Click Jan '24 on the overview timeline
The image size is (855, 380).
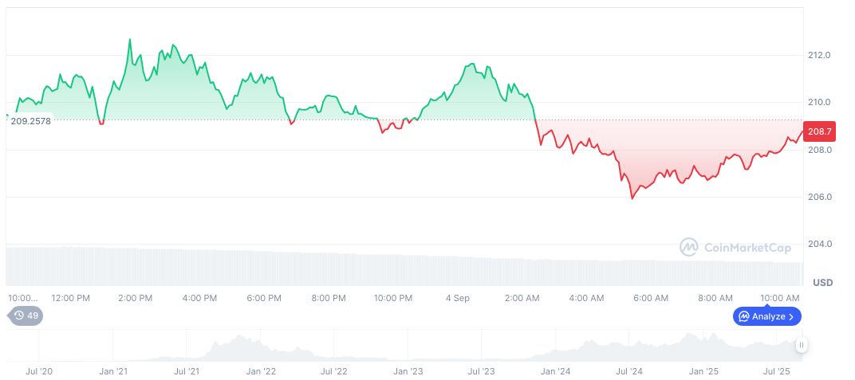[x=555, y=371]
